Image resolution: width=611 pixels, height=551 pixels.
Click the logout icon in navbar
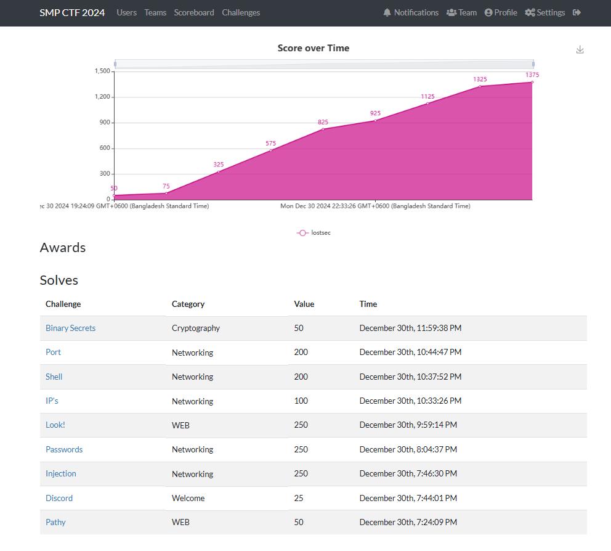577,12
